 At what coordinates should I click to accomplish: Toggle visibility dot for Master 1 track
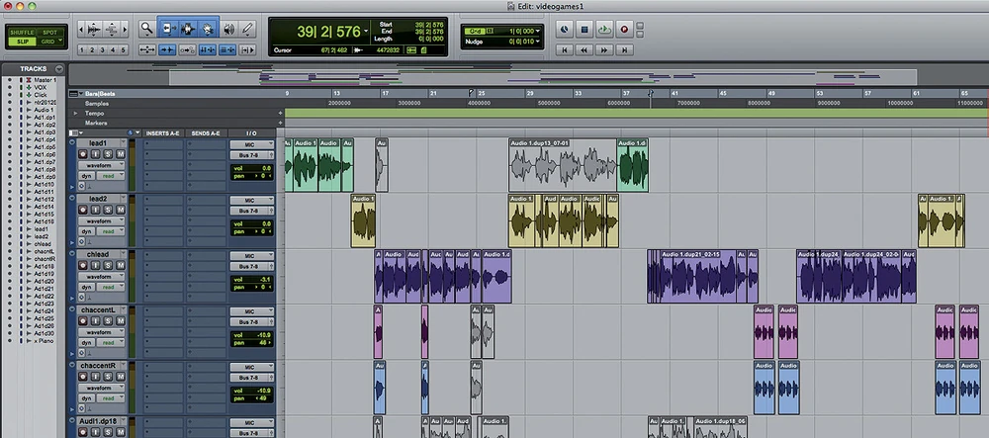[10, 80]
